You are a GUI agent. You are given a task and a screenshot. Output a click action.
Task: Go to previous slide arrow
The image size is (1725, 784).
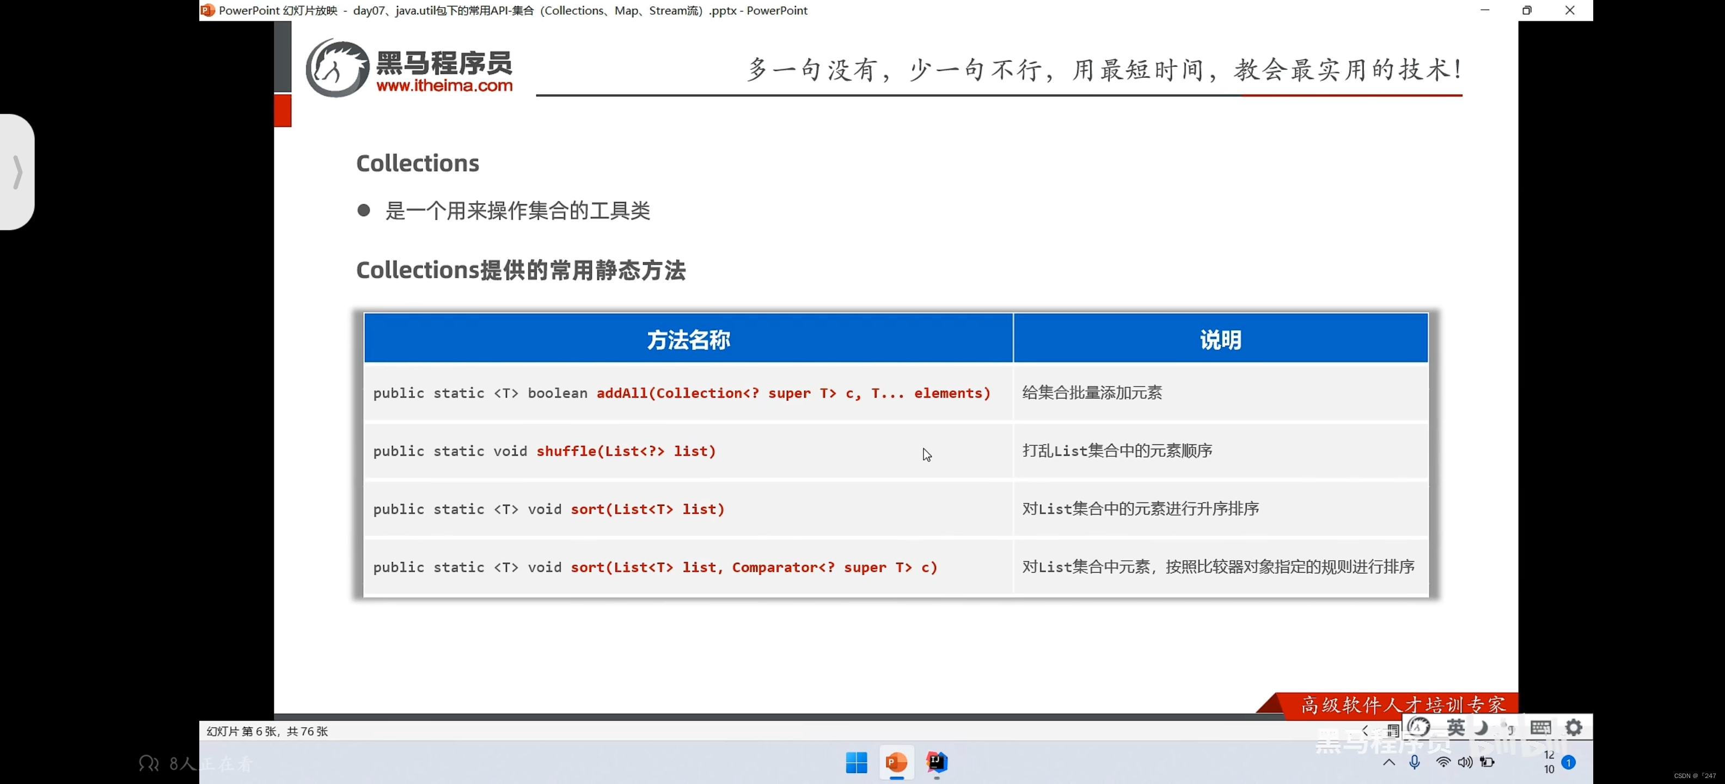1366,731
